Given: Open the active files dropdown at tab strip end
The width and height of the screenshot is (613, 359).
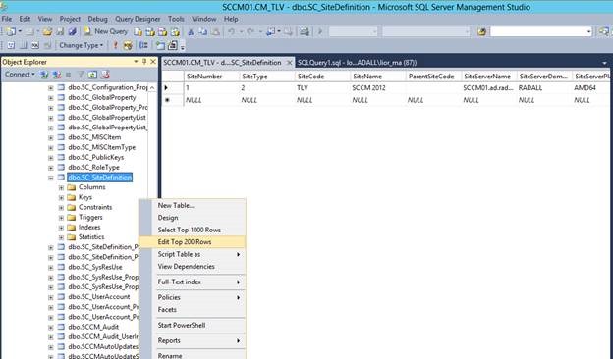Looking at the screenshot, I should click(604, 63).
